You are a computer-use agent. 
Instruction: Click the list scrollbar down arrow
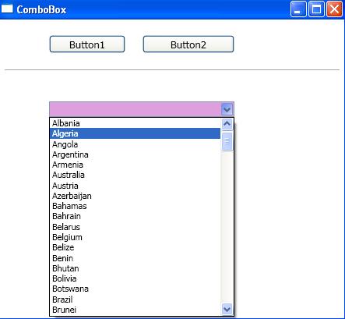click(x=227, y=309)
